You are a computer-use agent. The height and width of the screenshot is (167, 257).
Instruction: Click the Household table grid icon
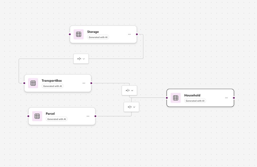176,98
